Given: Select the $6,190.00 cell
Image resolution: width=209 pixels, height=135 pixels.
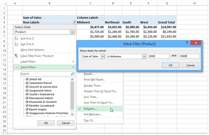Looking at the screenshot, I should coord(167,32).
